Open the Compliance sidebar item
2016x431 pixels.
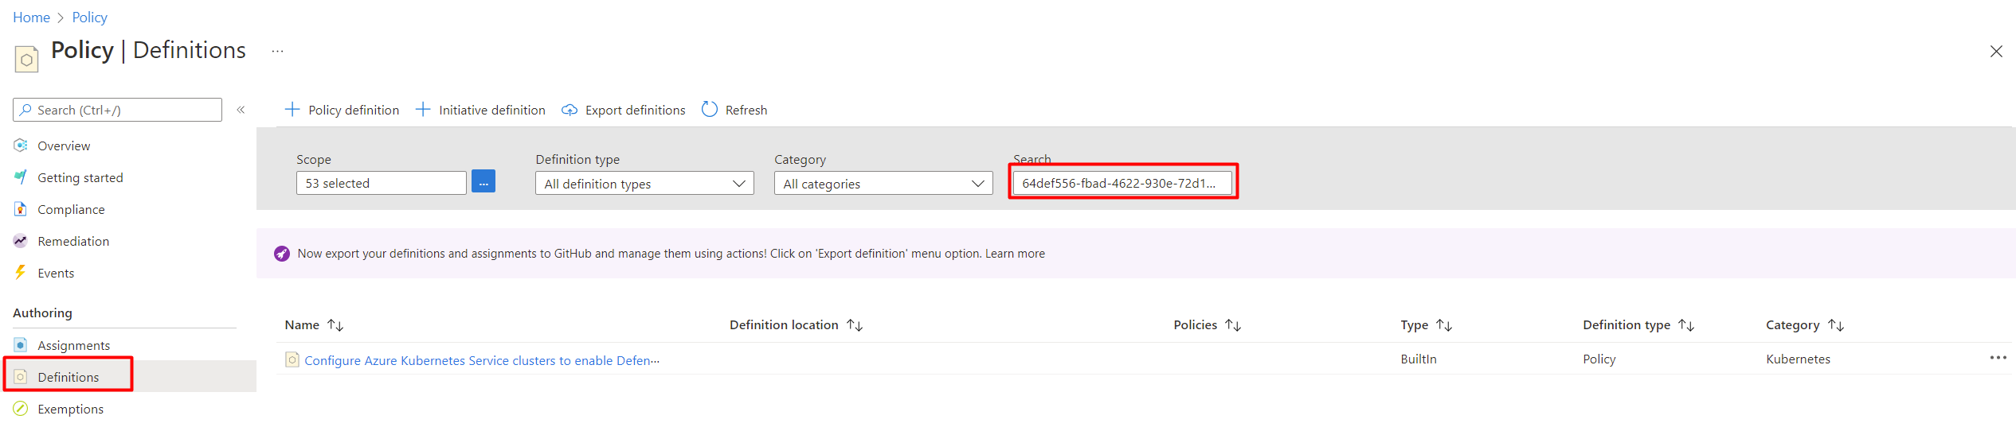(70, 210)
